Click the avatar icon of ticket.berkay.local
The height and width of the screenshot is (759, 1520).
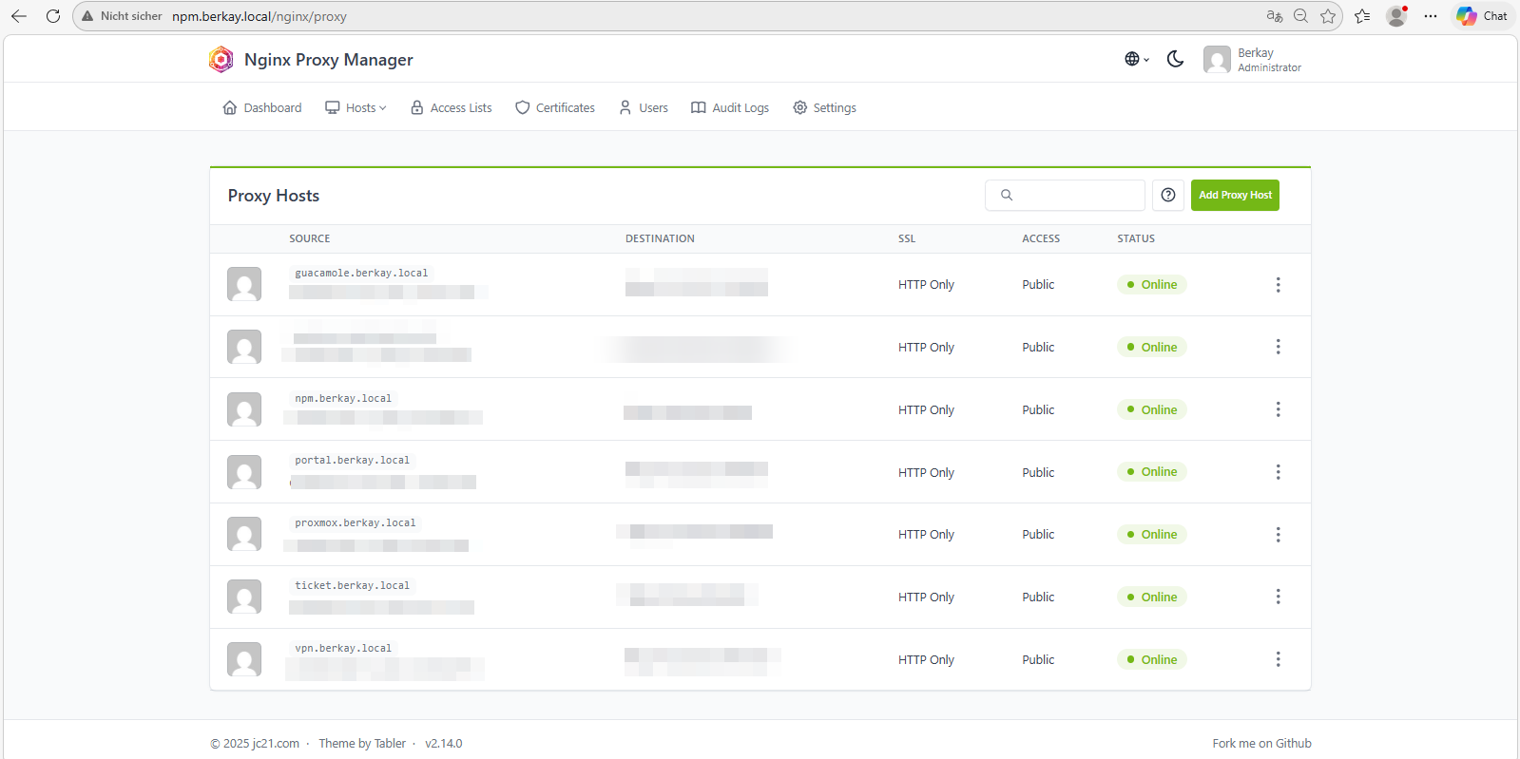244,597
